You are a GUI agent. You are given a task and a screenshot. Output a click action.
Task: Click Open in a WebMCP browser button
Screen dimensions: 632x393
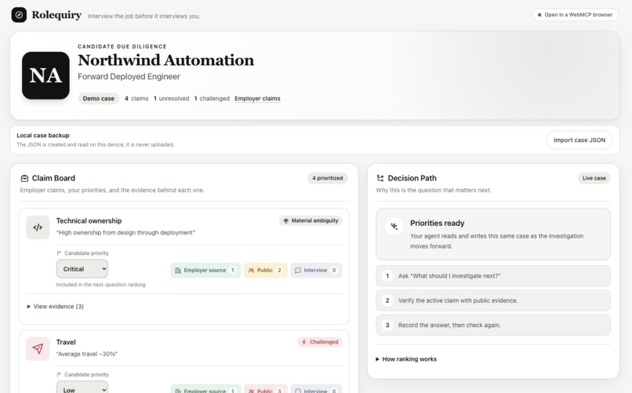click(x=576, y=15)
